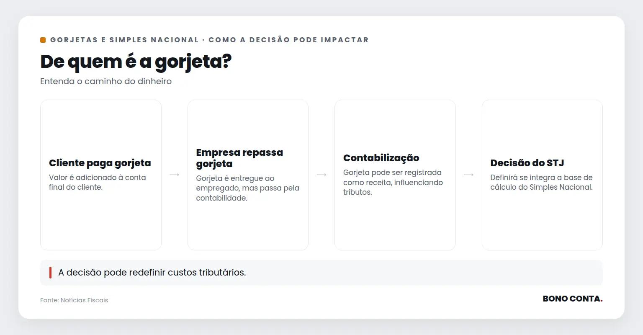Screen dimensions: 643x335
Task: Select the "Empresa repassa gorjeta" heading
Action: 239,158
